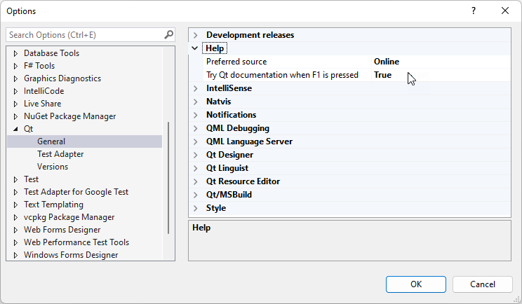Select Graphics Diagnostics label
This screenshot has height=304, width=522.
point(62,78)
